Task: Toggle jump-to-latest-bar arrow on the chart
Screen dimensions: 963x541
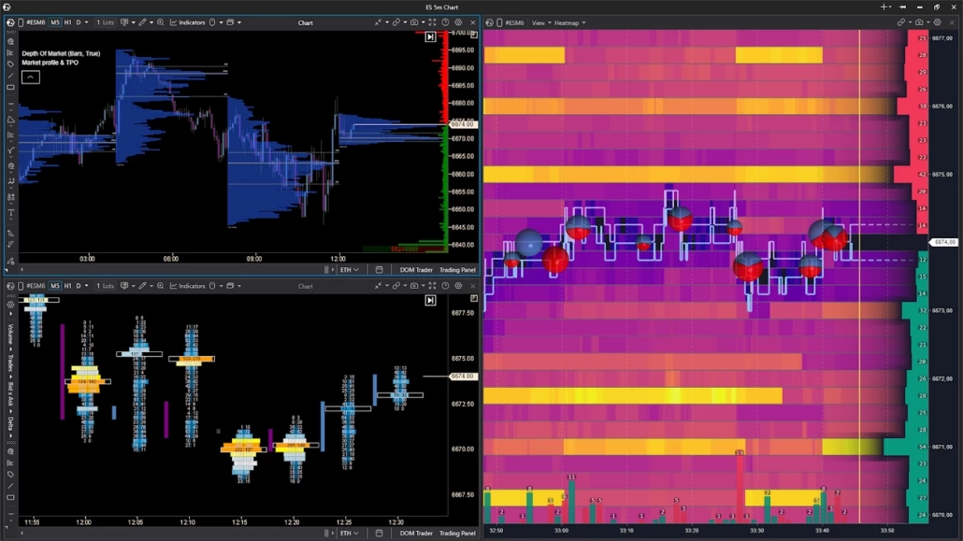Action: pos(431,36)
